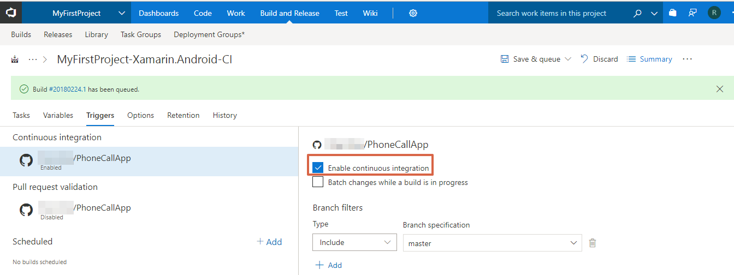Click the No builds scheduled text
Viewport: 734px width, 275px height.
click(x=40, y=262)
